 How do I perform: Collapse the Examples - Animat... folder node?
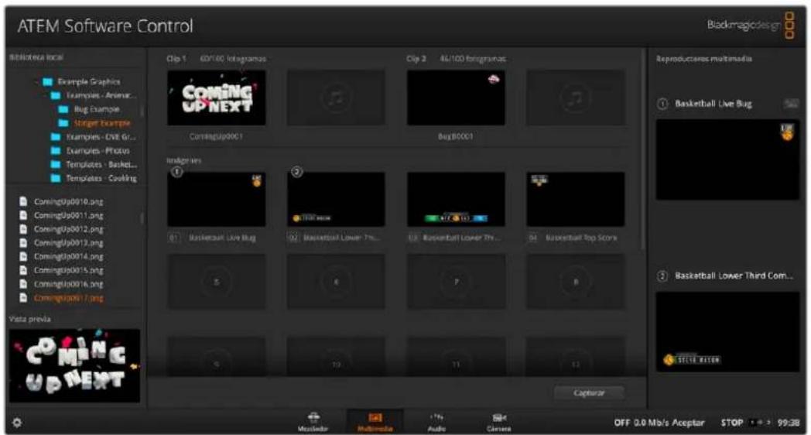pos(45,96)
